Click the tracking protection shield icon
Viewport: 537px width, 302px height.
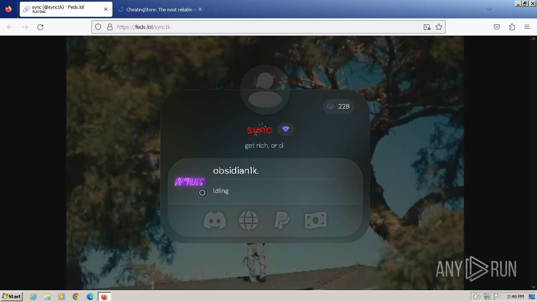pyautogui.click(x=98, y=27)
